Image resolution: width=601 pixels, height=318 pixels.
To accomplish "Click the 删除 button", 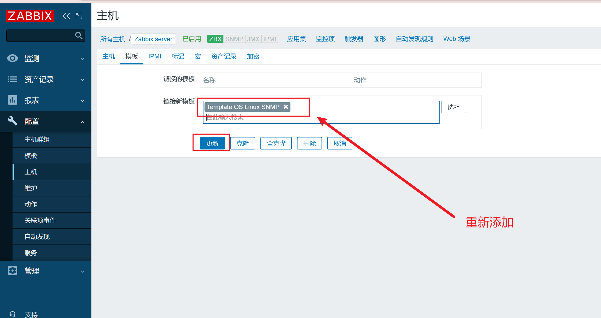I will click(310, 143).
